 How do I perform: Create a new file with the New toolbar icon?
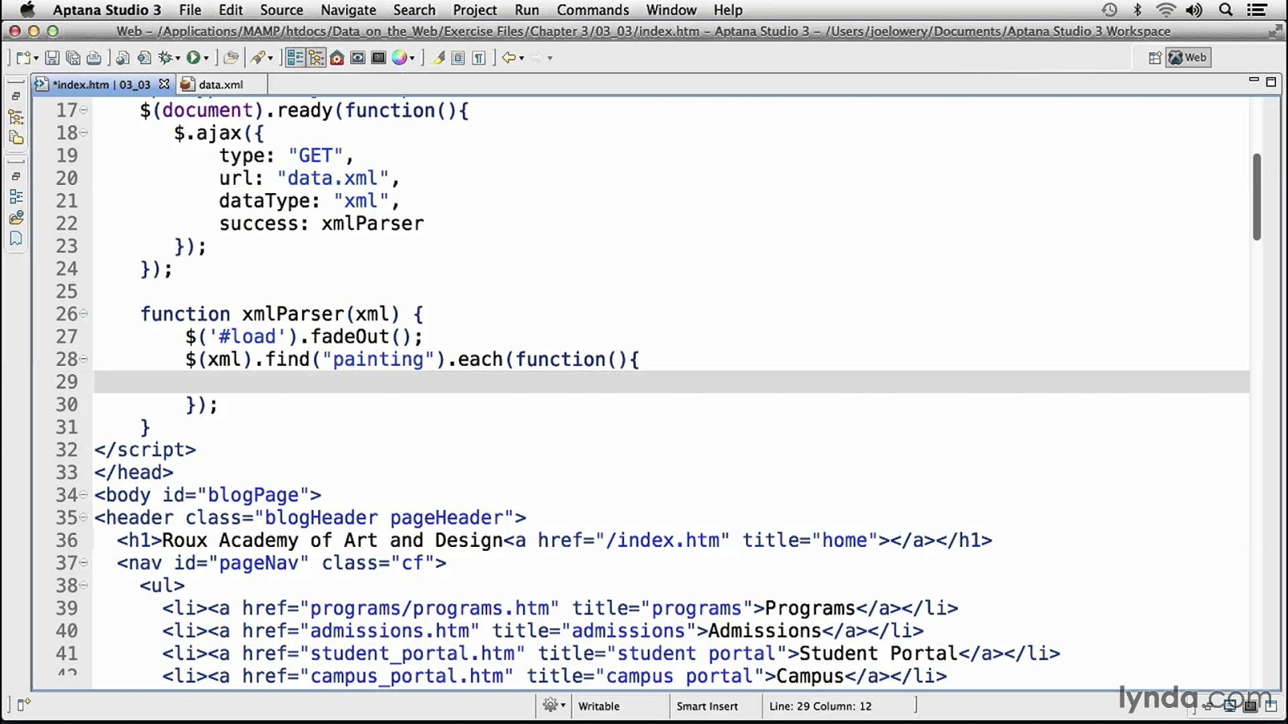click(23, 58)
